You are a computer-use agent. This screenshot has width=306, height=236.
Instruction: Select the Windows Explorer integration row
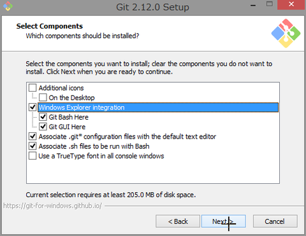158,108
